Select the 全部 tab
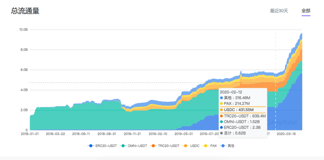The width and height of the screenshot is (324, 160). 306,11
